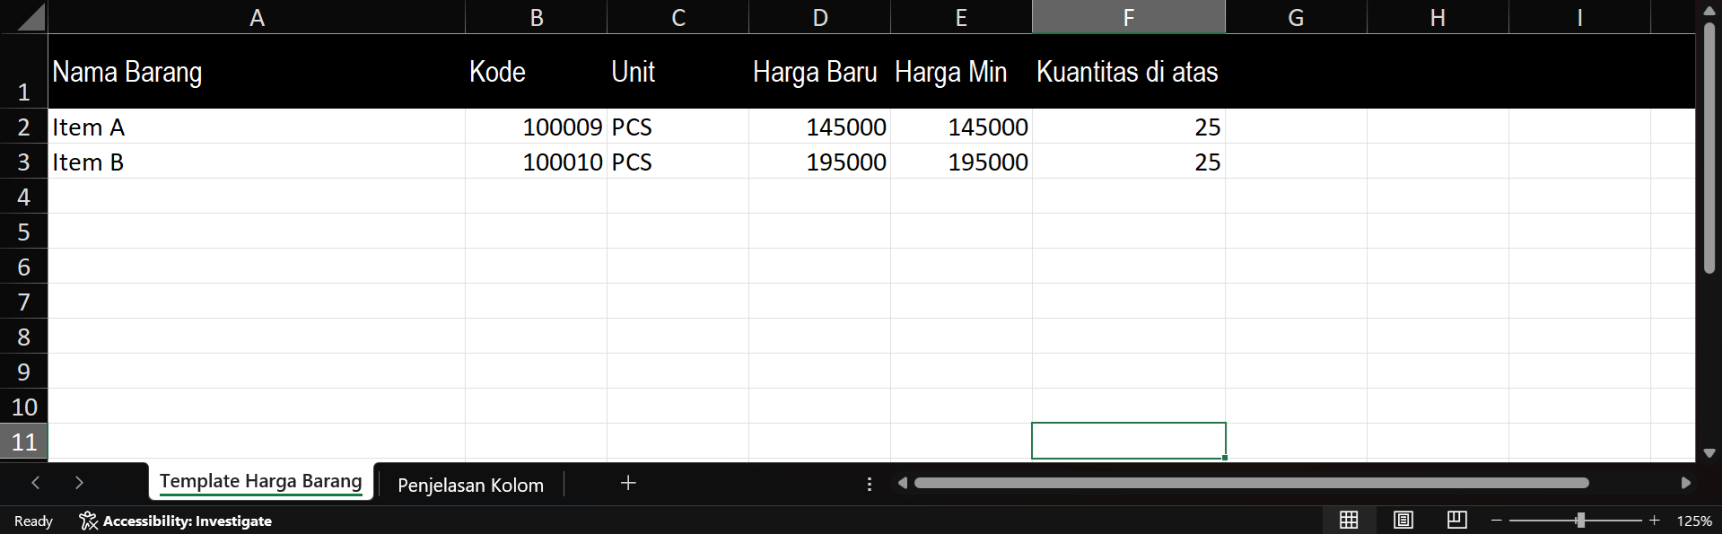Switch to Page Layout view
Screen dimensions: 1722x534
(x=1403, y=520)
